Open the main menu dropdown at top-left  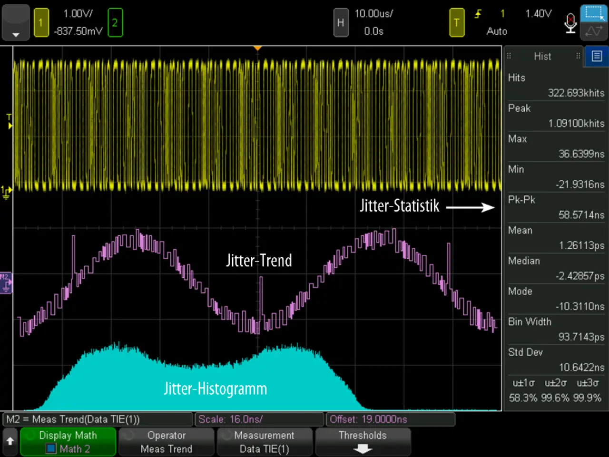(16, 23)
